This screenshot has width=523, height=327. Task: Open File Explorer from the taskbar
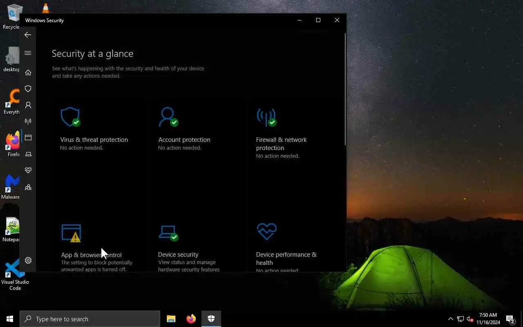(x=171, y=319)
